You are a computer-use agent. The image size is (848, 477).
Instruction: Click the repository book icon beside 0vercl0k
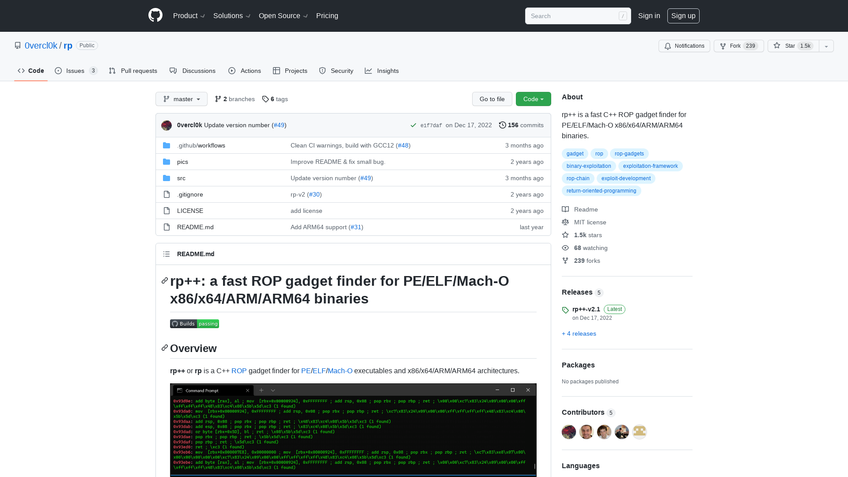[x=18, y=45]
